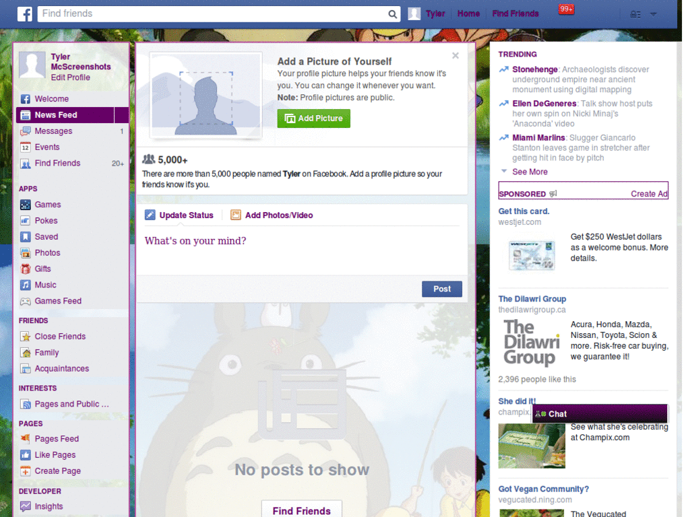Click the Add Photos/Video picture icon
Viewport: 690px width, 517px height.
click(x=236, y=215)
